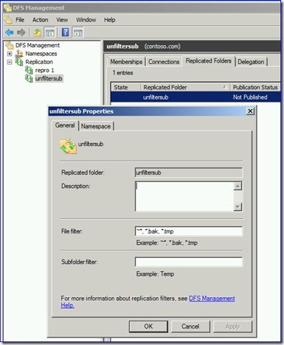Select the unfiltersub row in the list
Screen dimensions: 284x345
pos(195,97)
